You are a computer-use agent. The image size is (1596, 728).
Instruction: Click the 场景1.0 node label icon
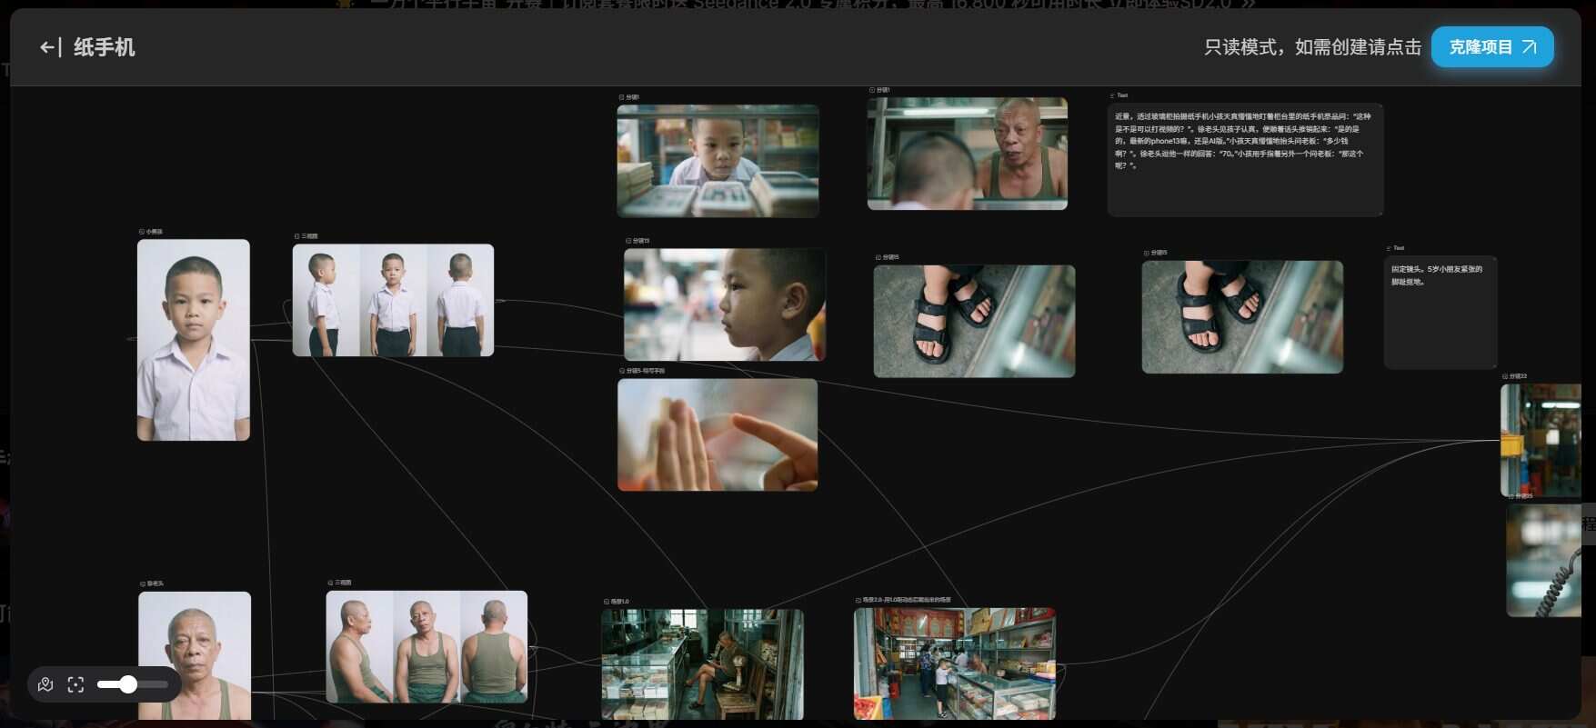607,602
